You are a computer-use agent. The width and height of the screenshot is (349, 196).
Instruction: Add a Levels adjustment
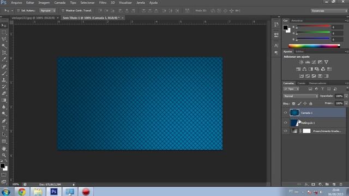(x=308, y=62)
